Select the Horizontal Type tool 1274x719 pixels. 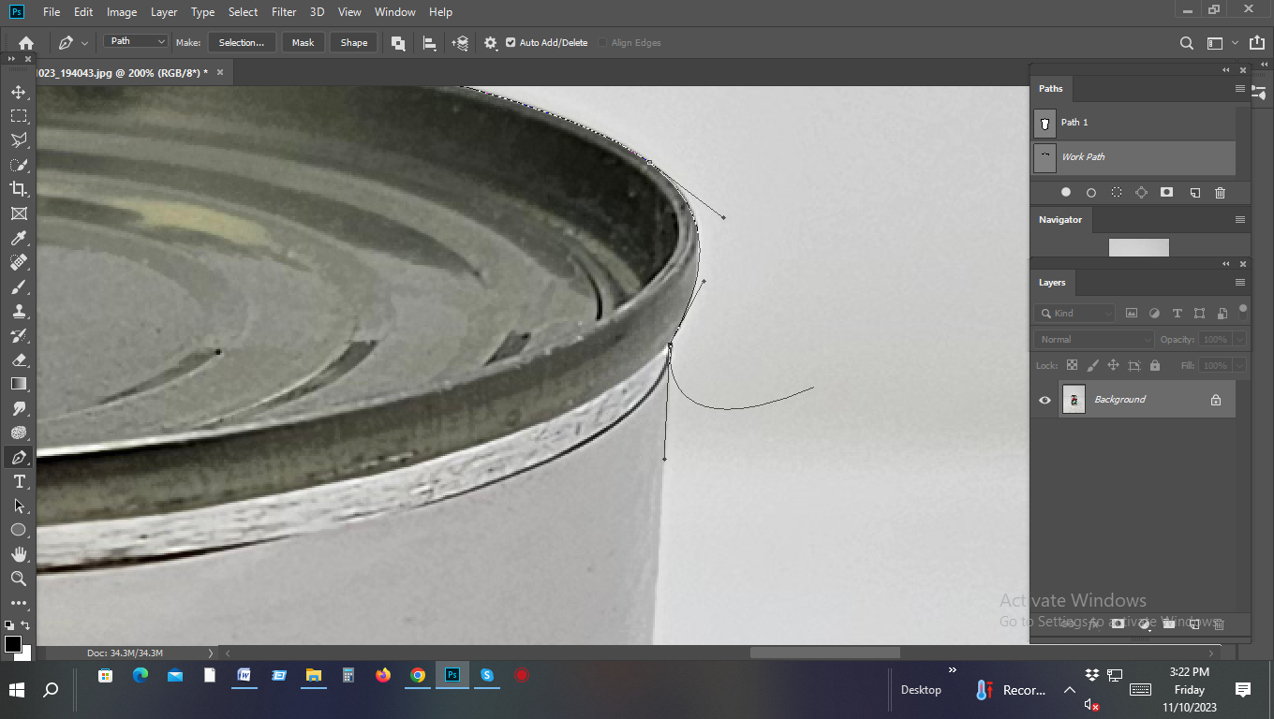pyautogui.click(x=18, y=481)
